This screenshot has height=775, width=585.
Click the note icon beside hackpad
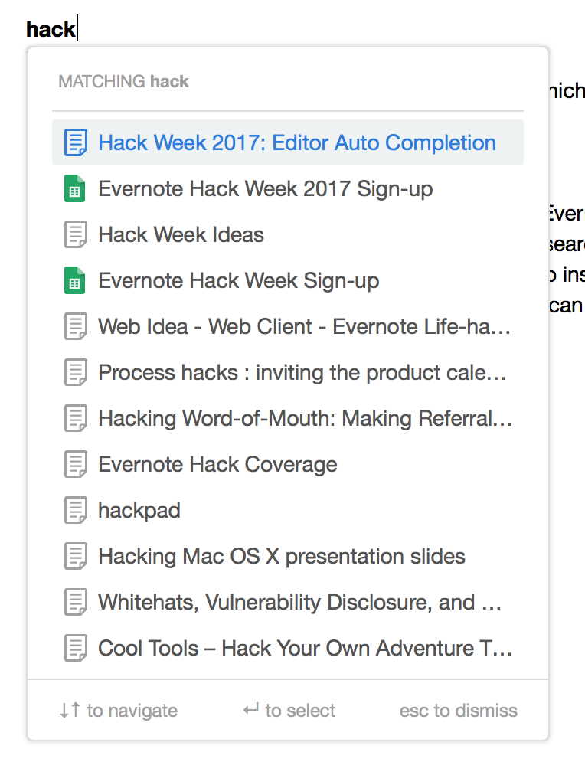75,510
